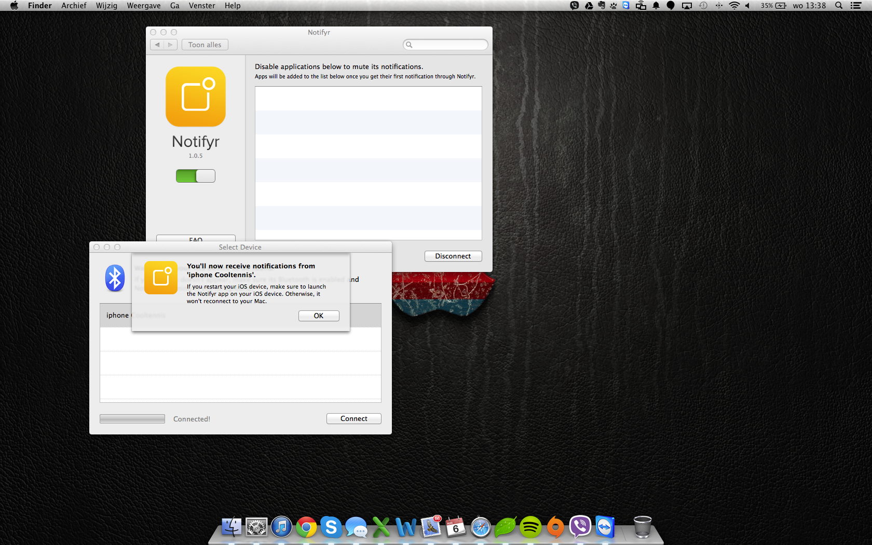The image size is (872, 545).
Task: Click the Notifyr icon in the alert dialog
Action: click(x=161, y=278)
